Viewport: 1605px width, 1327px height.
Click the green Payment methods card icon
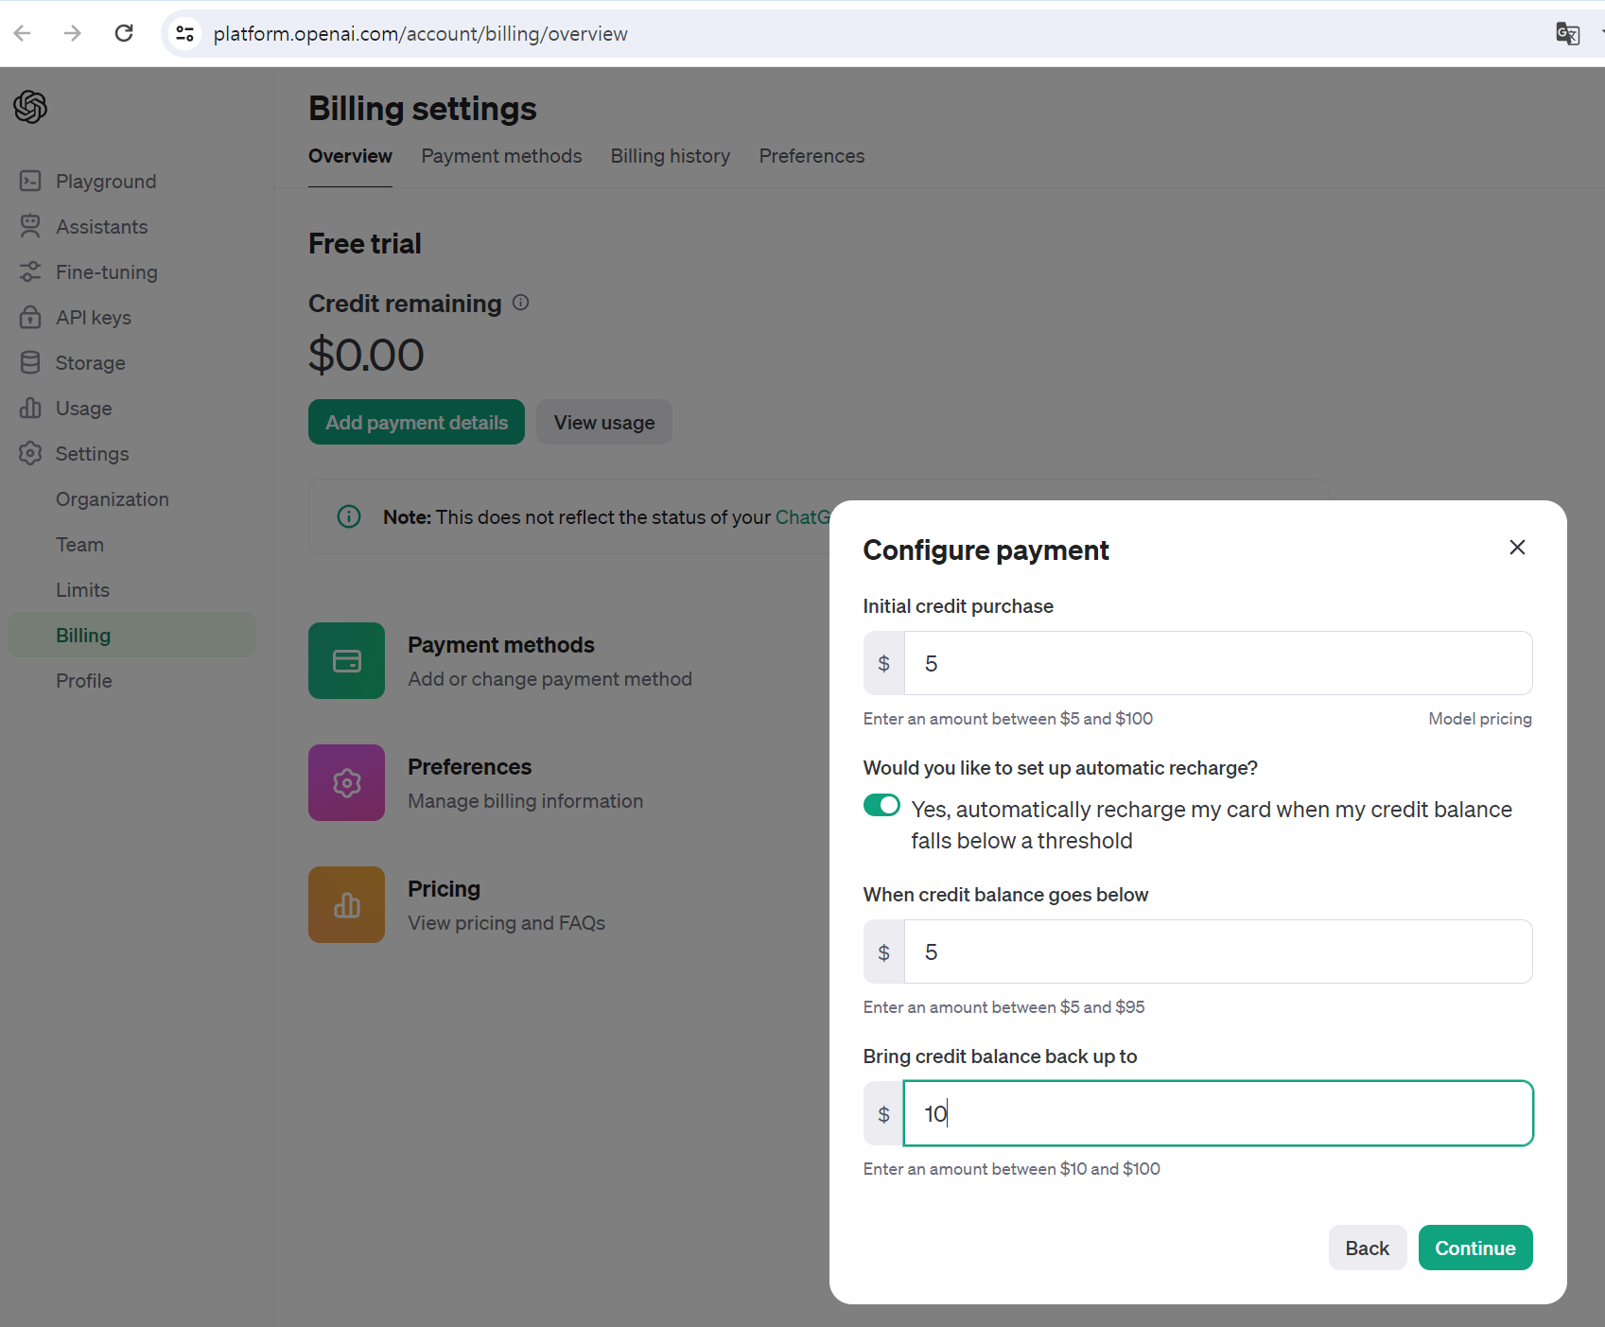346,660
